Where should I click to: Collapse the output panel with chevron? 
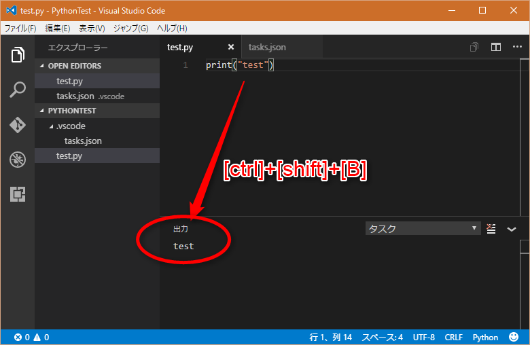512,229
